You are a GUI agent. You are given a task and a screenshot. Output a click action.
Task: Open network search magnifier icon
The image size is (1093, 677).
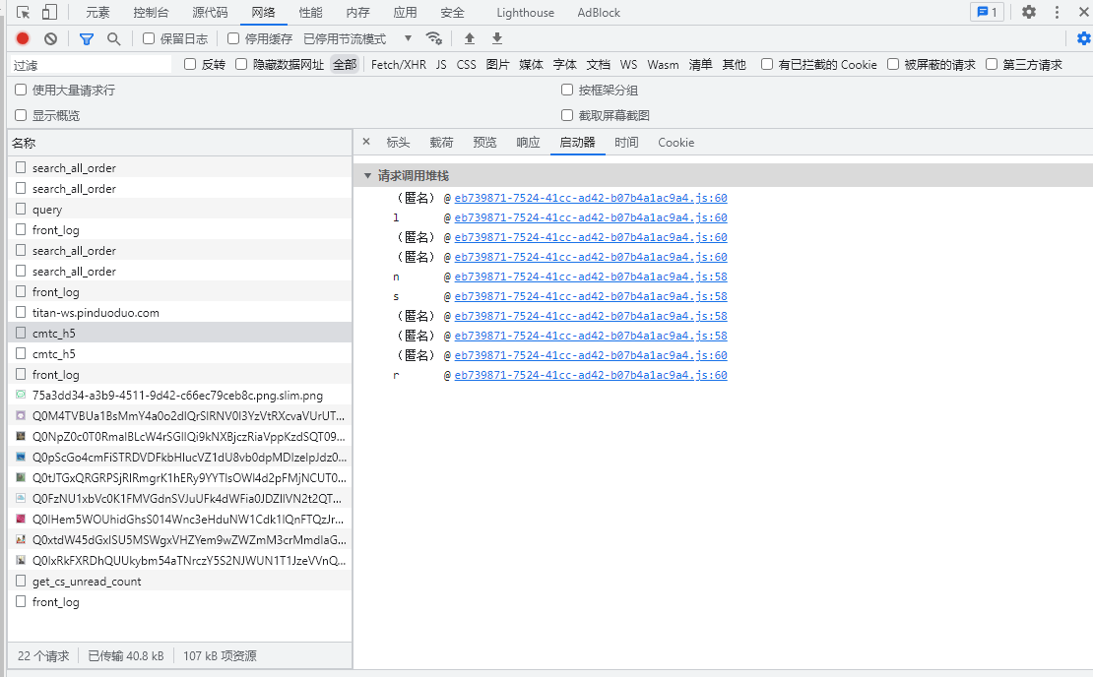click(x=113, y=39)
